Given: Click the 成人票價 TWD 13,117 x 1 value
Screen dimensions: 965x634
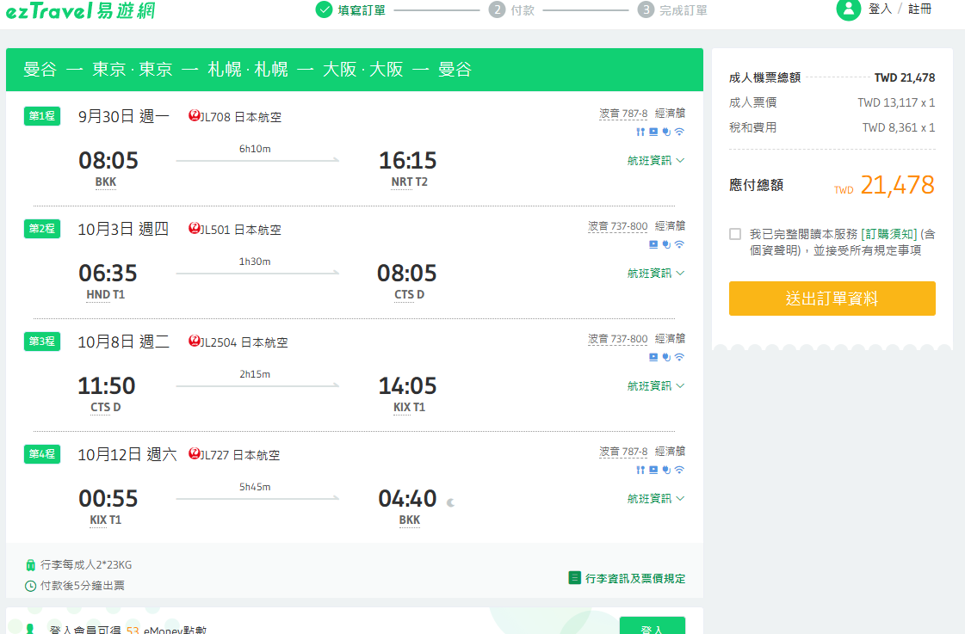Looking at the screenshot, I should pyautogui.click(x=896, y=102).
